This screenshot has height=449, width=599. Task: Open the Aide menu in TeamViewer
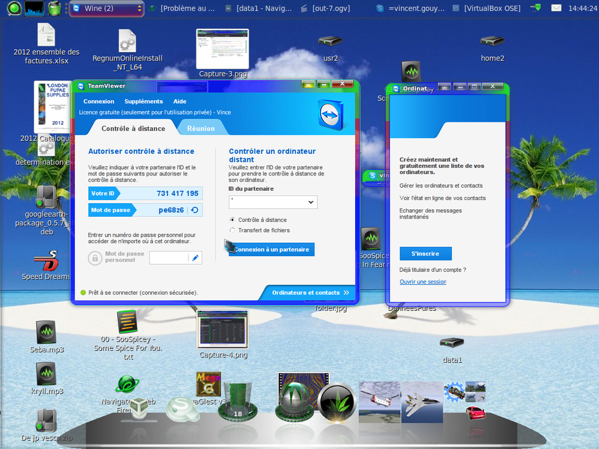[x=180, y=101]
